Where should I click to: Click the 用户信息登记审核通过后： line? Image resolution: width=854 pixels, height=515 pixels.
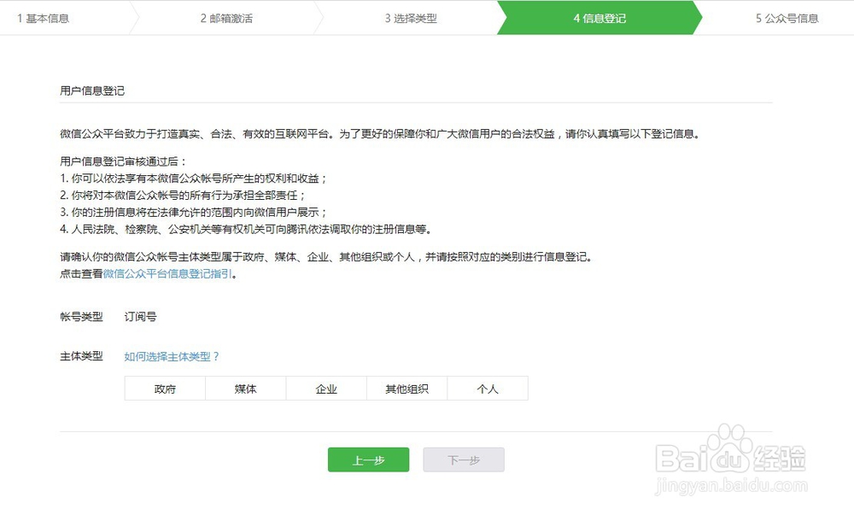124,161
